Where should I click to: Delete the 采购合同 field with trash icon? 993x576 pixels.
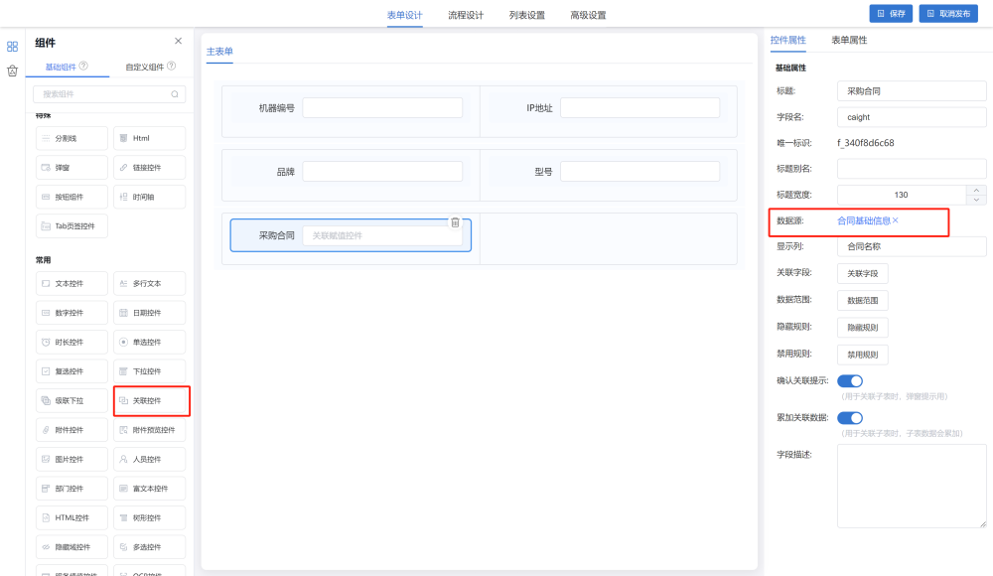click(x=455, y=222)
